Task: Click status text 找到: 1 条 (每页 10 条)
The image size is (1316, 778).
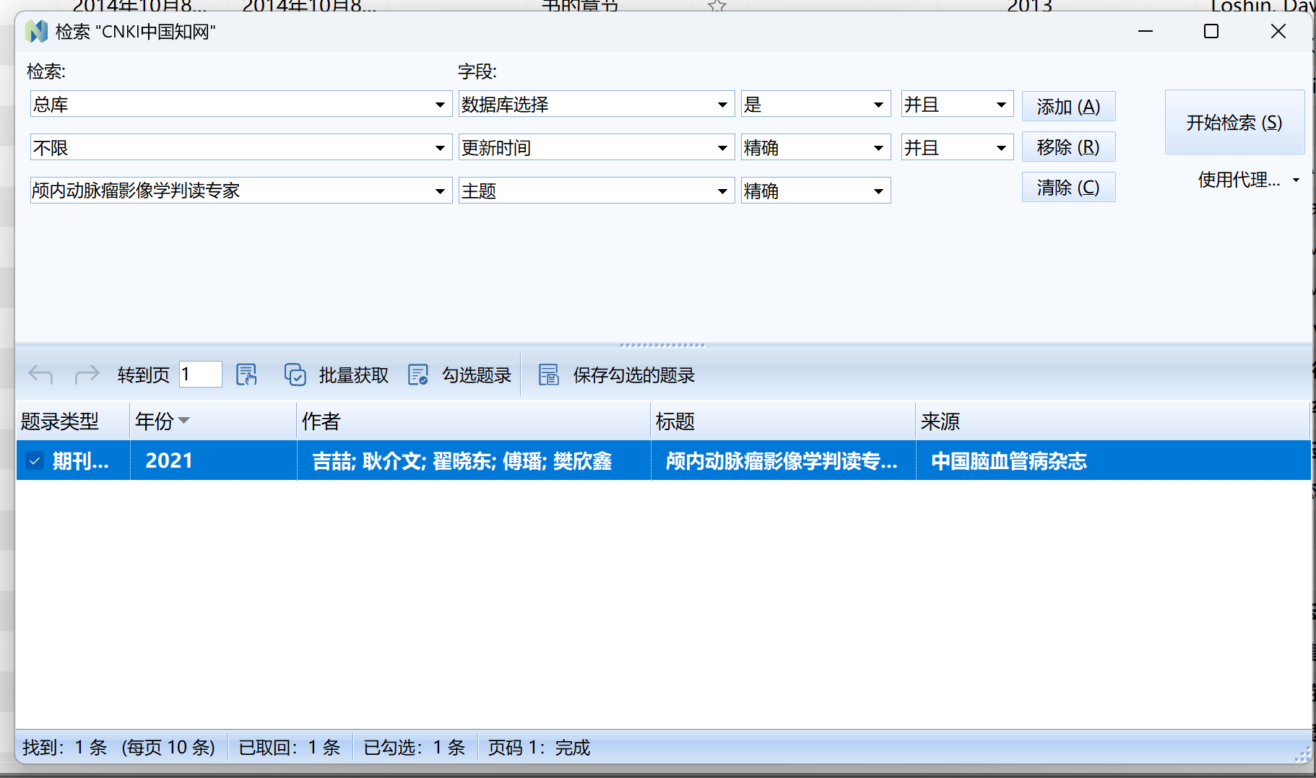Action: click(x=119, y=747)
